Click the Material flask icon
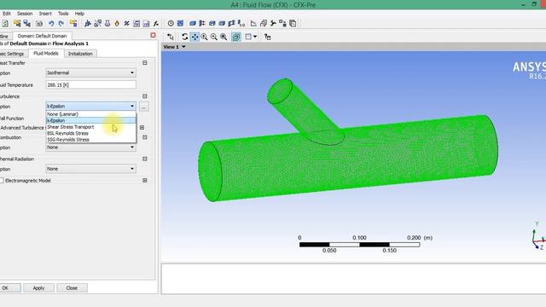Screen dimensions: 546x307 click(x=107, y=23)
